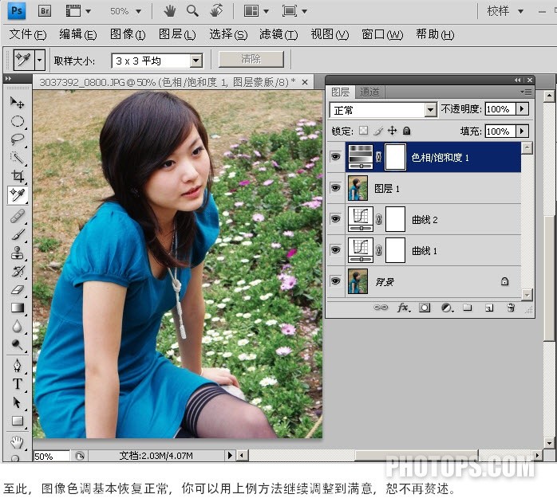Open tool preset picker arrow
The width and height of the screenshot is (557, 502).
coord(40,59)
